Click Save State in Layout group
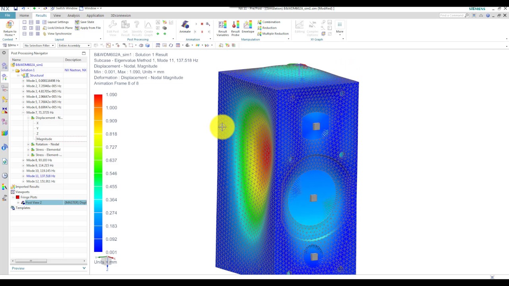 (x=84, y=22)
